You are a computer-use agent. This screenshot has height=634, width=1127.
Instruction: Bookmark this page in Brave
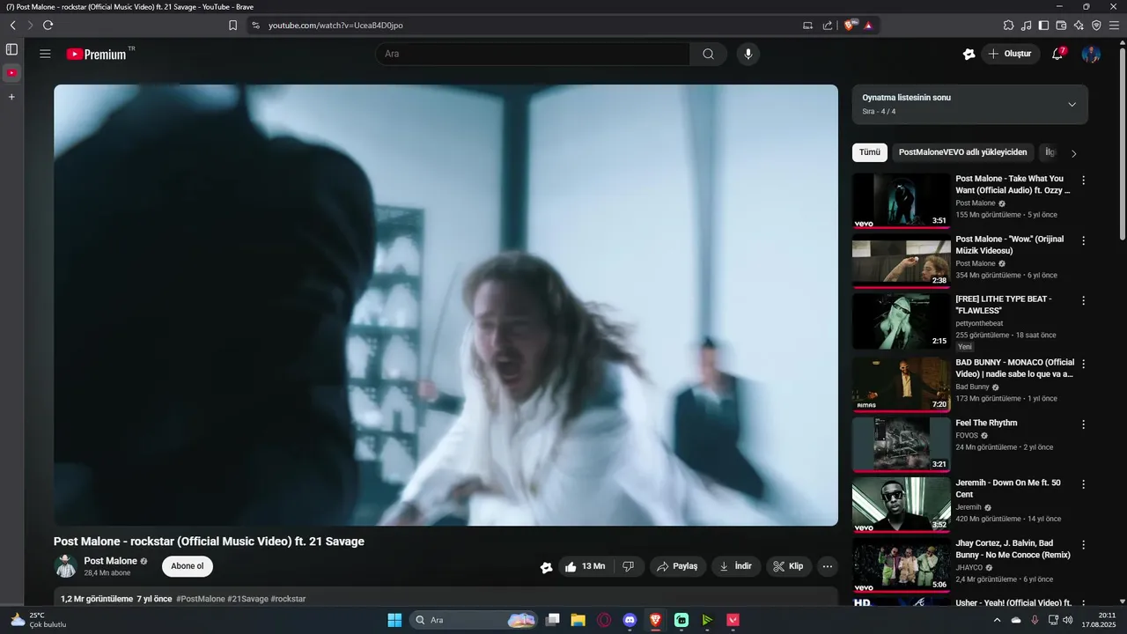tap(232, 26)
